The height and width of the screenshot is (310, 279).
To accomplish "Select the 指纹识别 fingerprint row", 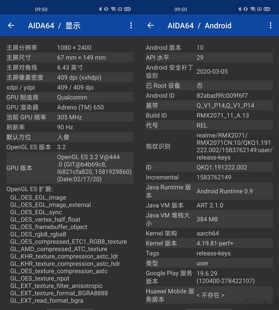I will [x=209, y=146].
